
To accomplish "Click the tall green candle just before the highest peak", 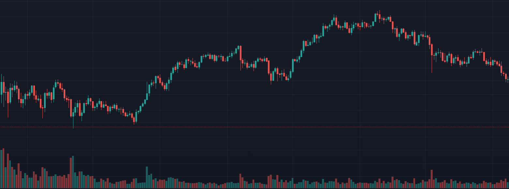I will (x=375, y=18).
